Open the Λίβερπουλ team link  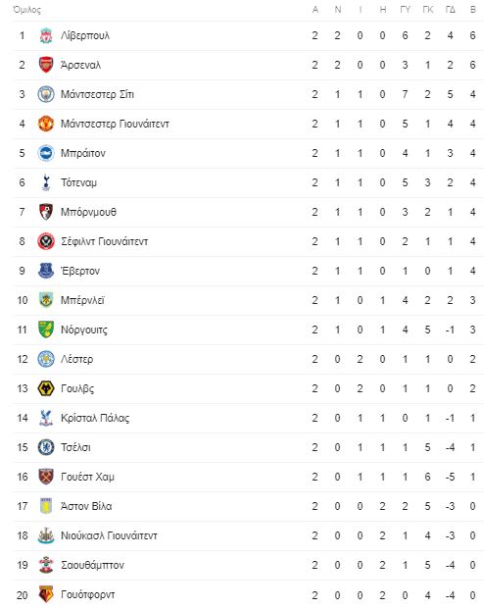pyautogui.click(x=85, y=35)
